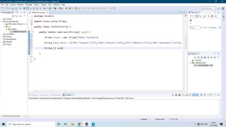Click the New Java Package icon
This screenshot has height=127, width=226.
click(x=66, y=8)
